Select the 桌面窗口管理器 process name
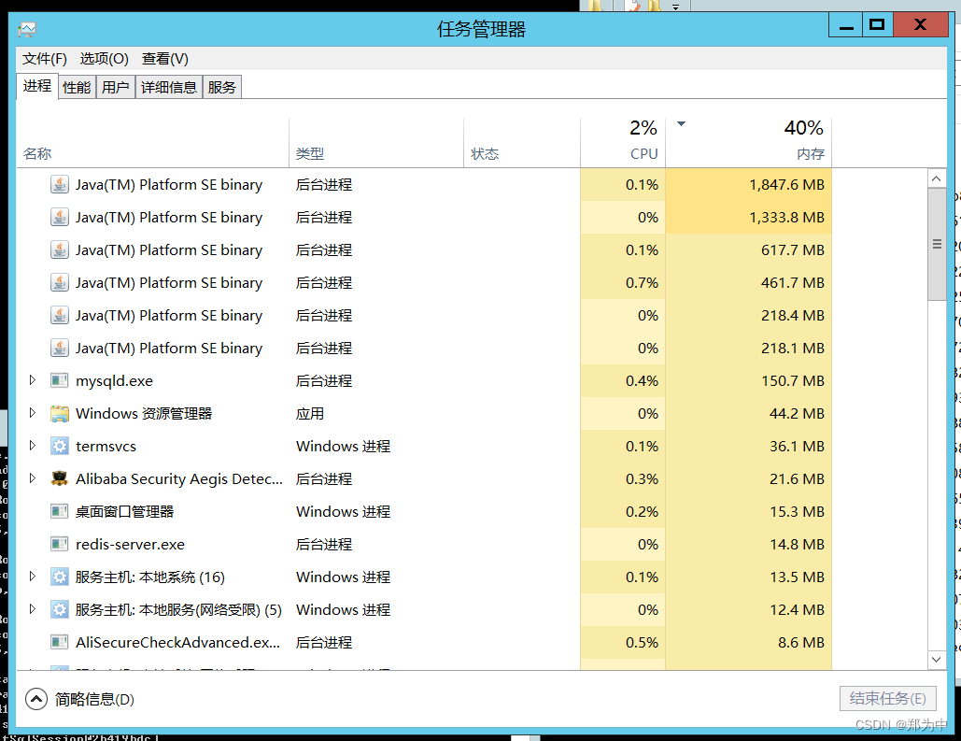 pos(124,511)
